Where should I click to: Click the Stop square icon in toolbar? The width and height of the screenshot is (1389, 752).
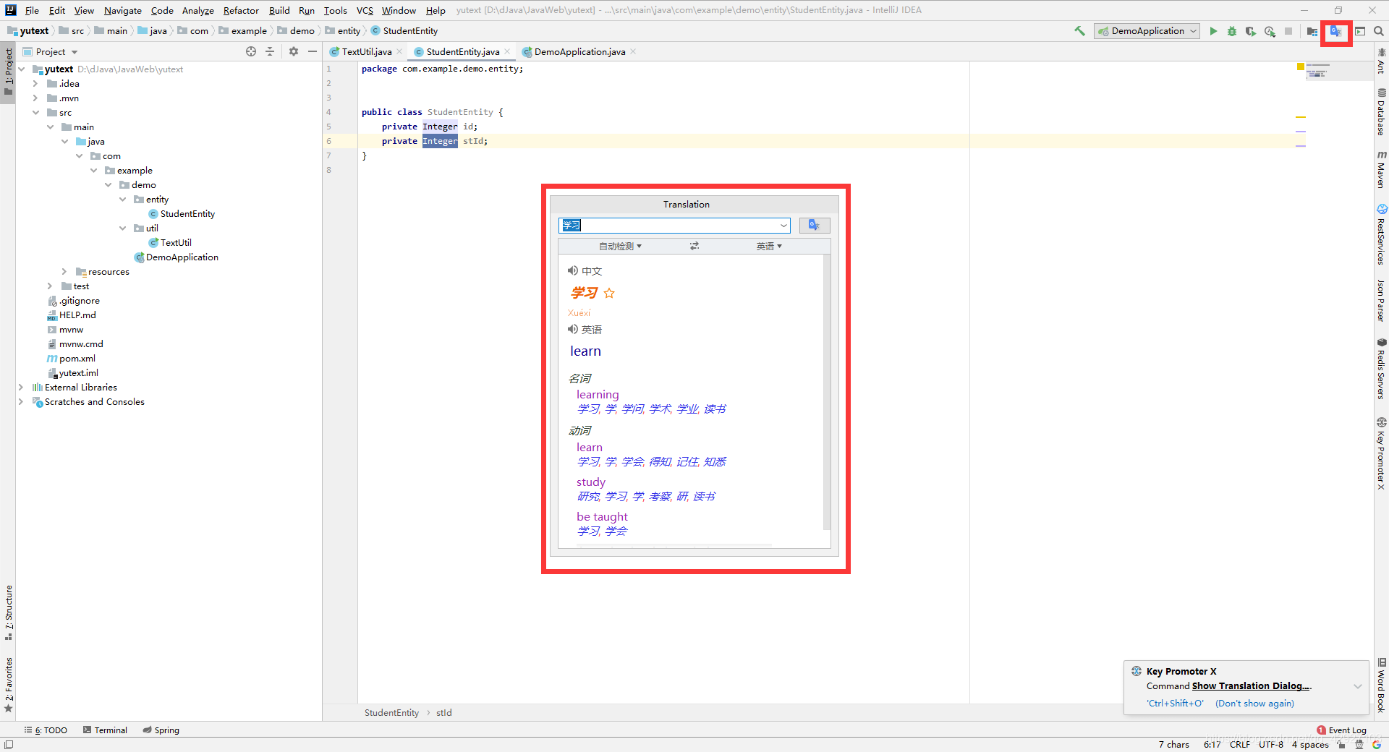click(1288, 31)
